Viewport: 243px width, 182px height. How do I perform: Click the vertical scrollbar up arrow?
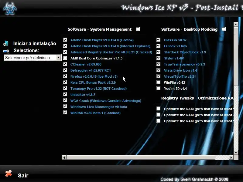236,25
